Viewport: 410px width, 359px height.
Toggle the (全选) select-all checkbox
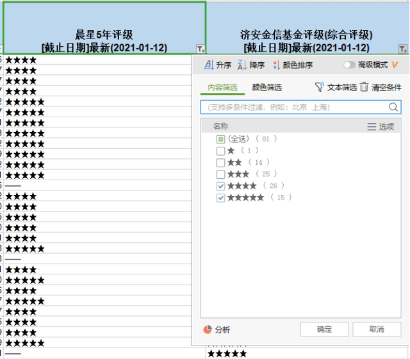point(220,139)
